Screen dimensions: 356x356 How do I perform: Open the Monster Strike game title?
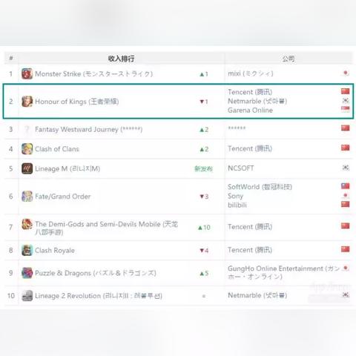coord(93,74)
